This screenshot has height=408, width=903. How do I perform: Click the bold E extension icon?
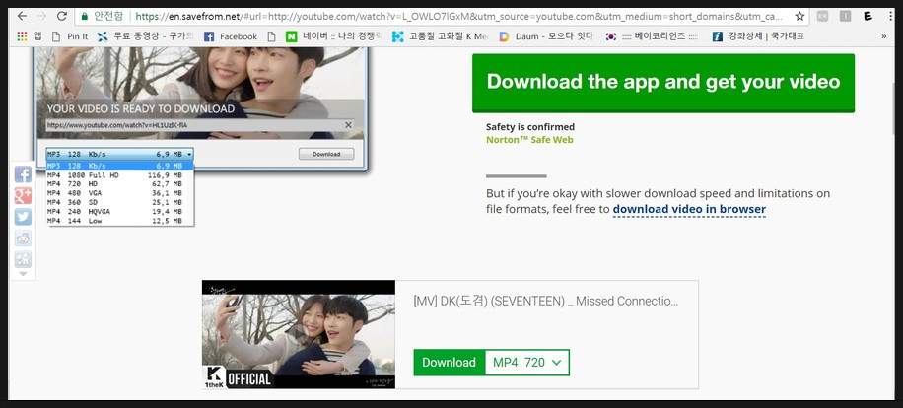coord(868,16)
